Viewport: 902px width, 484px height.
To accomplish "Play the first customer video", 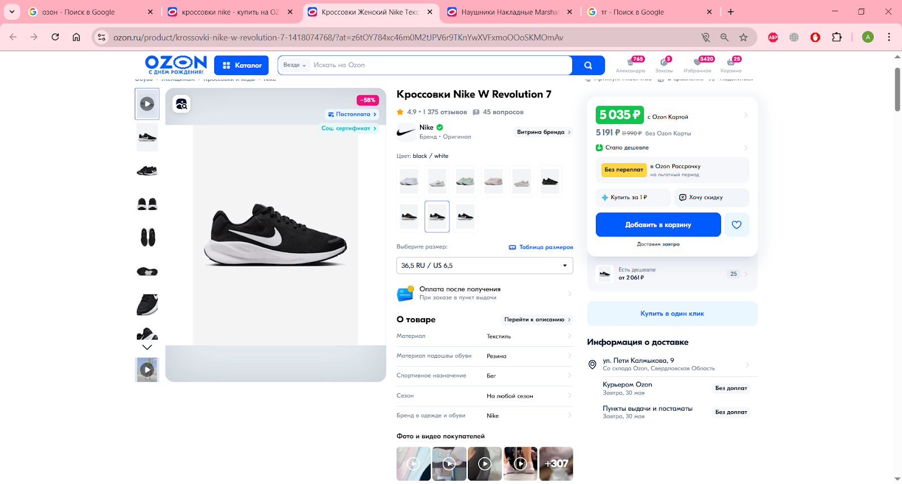I will [x=413, y=464].
